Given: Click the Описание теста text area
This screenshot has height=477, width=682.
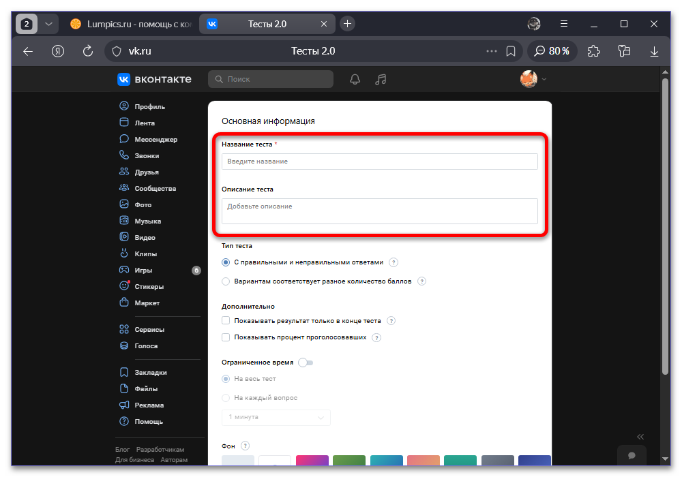Looking at the screenshot, I should 380,211.
